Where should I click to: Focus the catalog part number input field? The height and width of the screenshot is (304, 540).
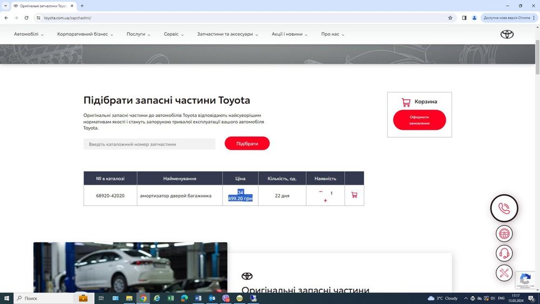(x=149, y=144)
